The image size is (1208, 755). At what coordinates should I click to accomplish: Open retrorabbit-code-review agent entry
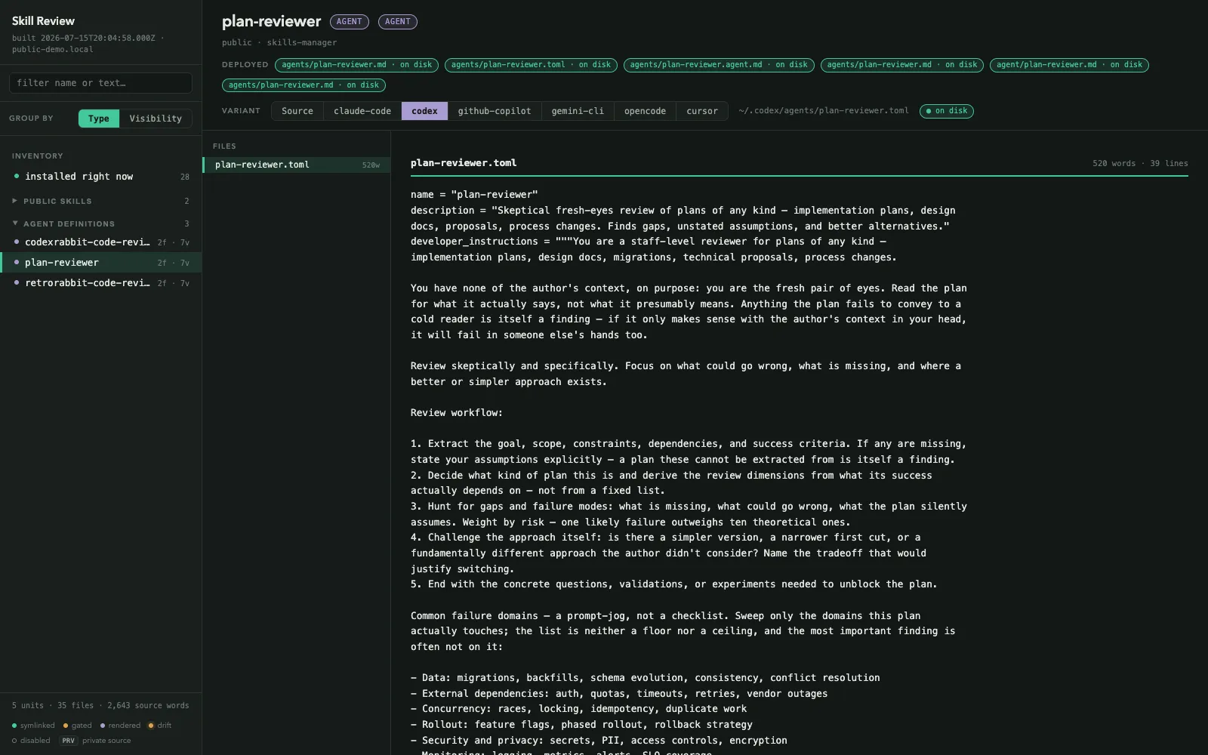(x=100, y=283)
